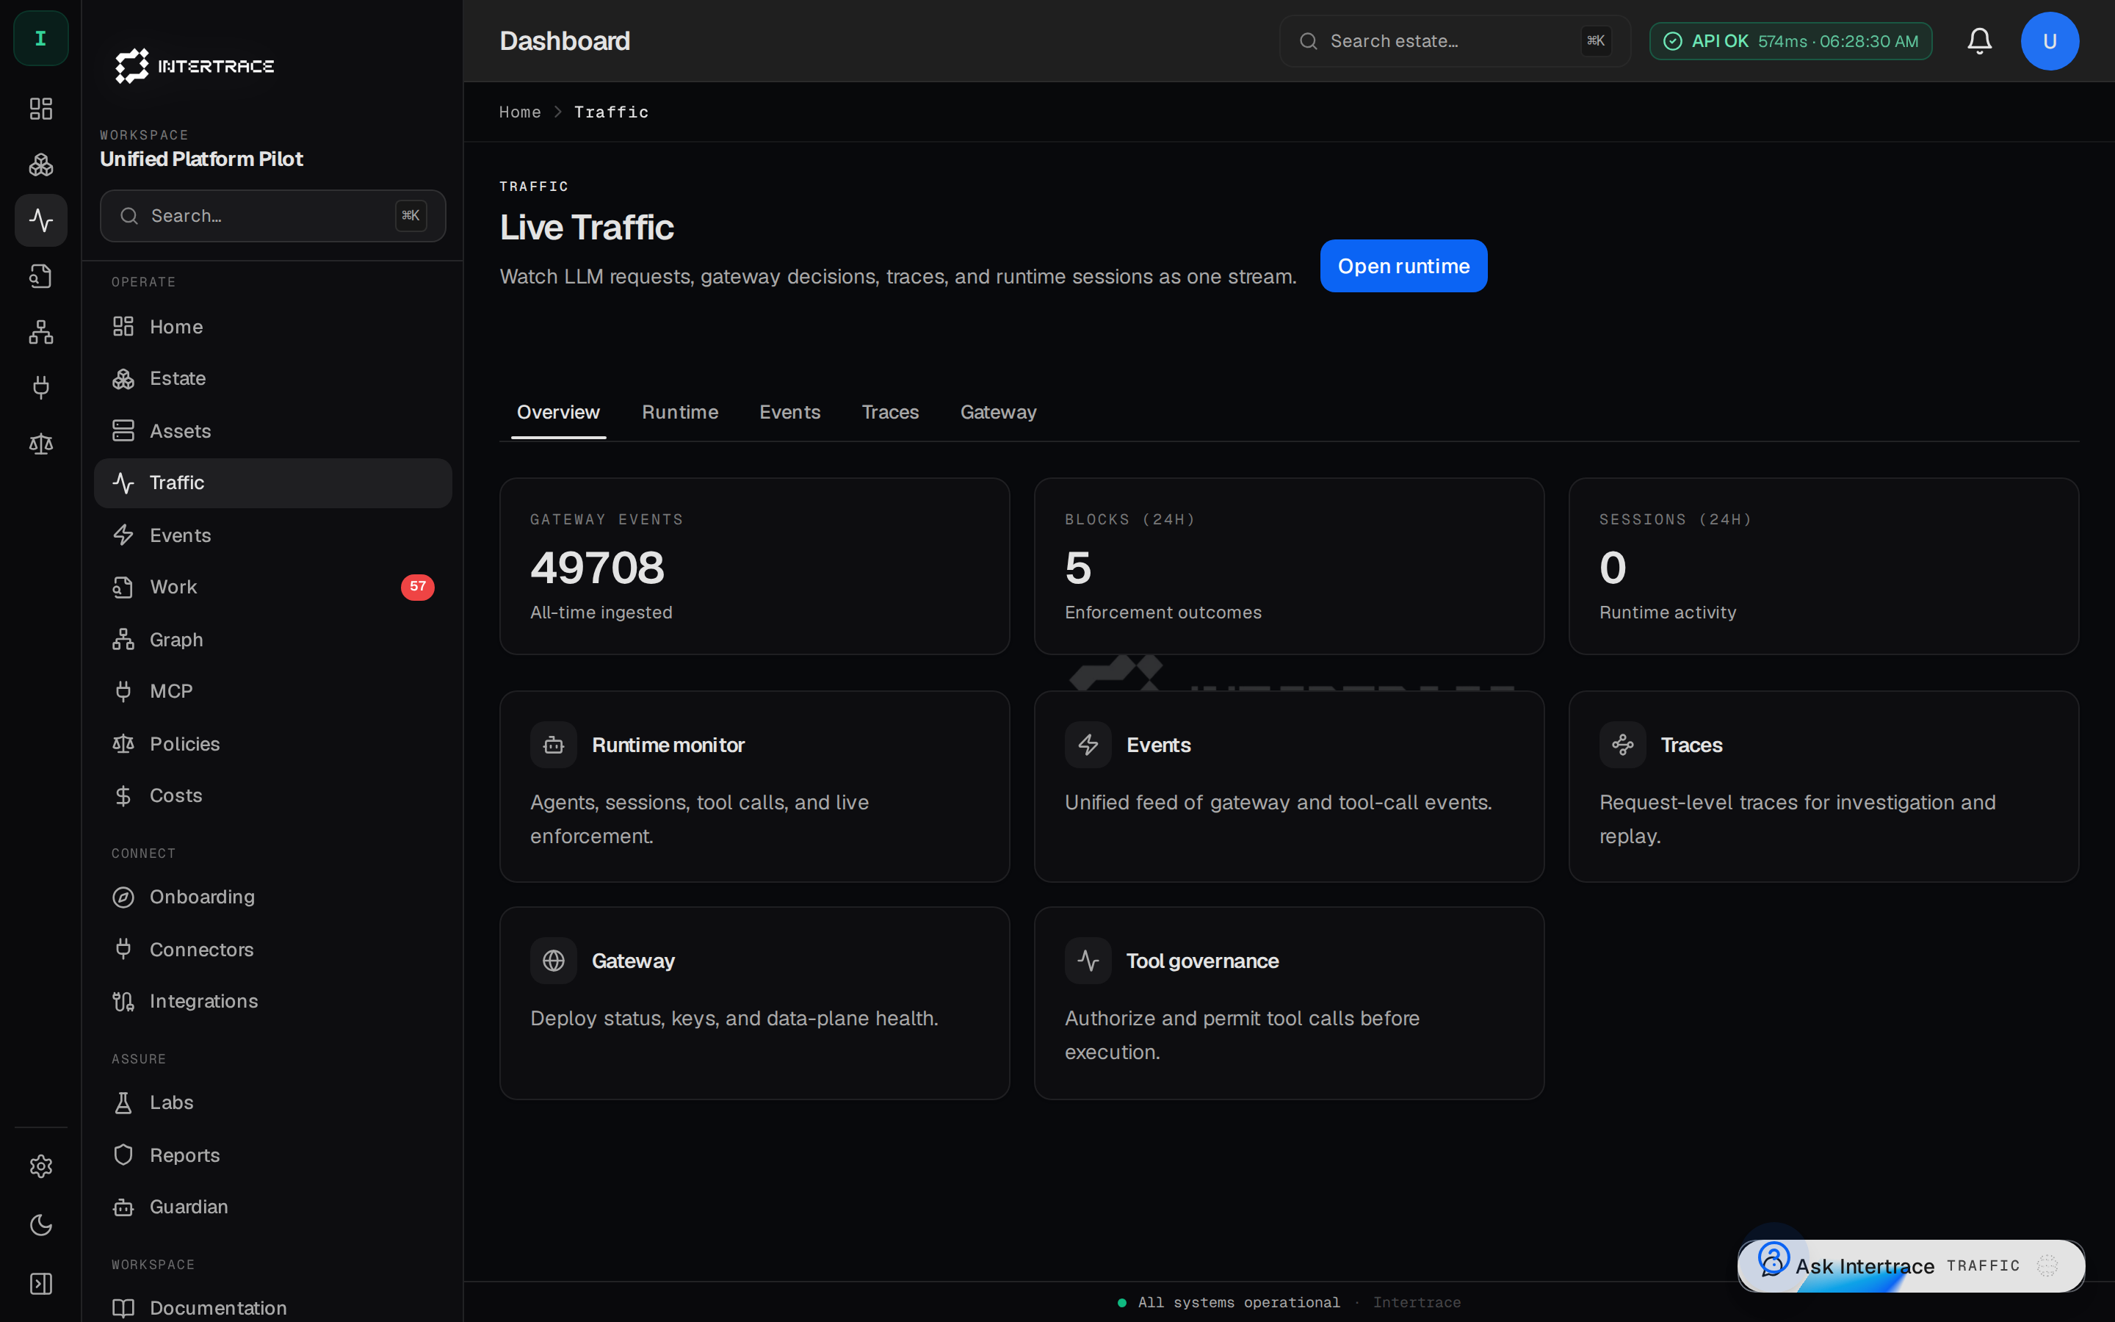Switch to the Runtime tab
Image resolution: width=2115 pixels, height=1322 pixels.
[680, 412]
